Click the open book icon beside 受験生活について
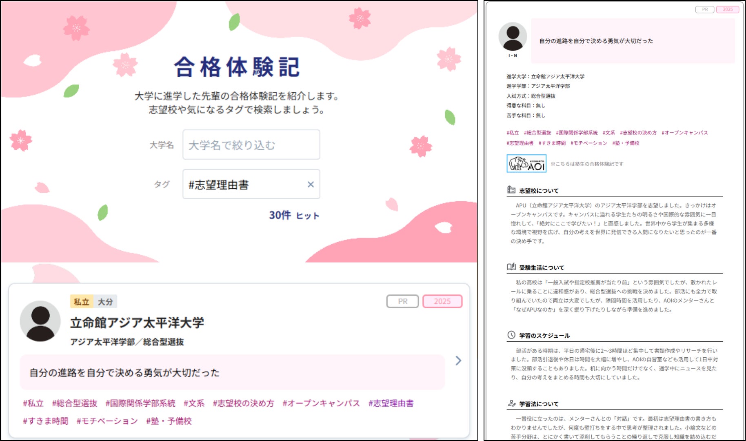The height and width of the screenshot is (441, 746). 511,267
